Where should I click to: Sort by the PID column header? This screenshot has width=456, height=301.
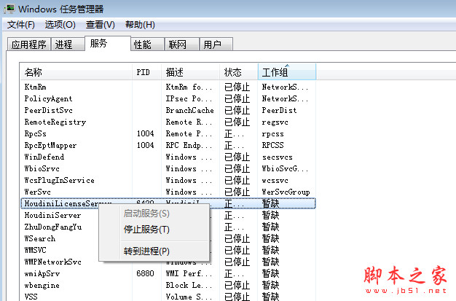pos(146,72)
